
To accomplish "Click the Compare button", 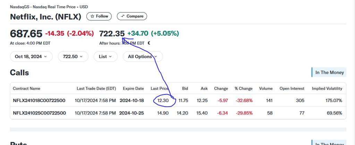I will (132, 16).
